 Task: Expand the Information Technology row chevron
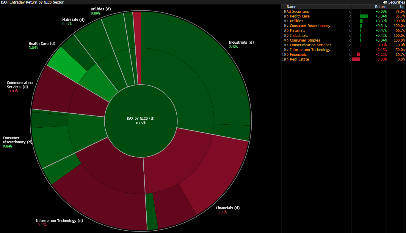[288, 50]
